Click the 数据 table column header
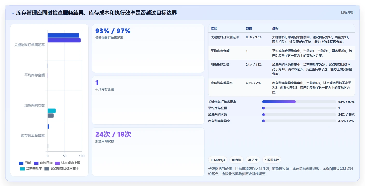365x186 pixels. point(249,28)
